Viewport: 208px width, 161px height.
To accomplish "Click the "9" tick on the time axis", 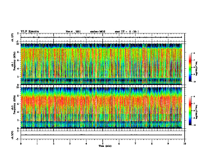I will pyautogui.click(x=168, y=144).
